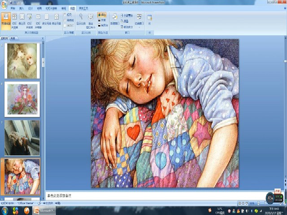
Task: Open the Design (设计) ribbon tab
Action: click(30, 9)
